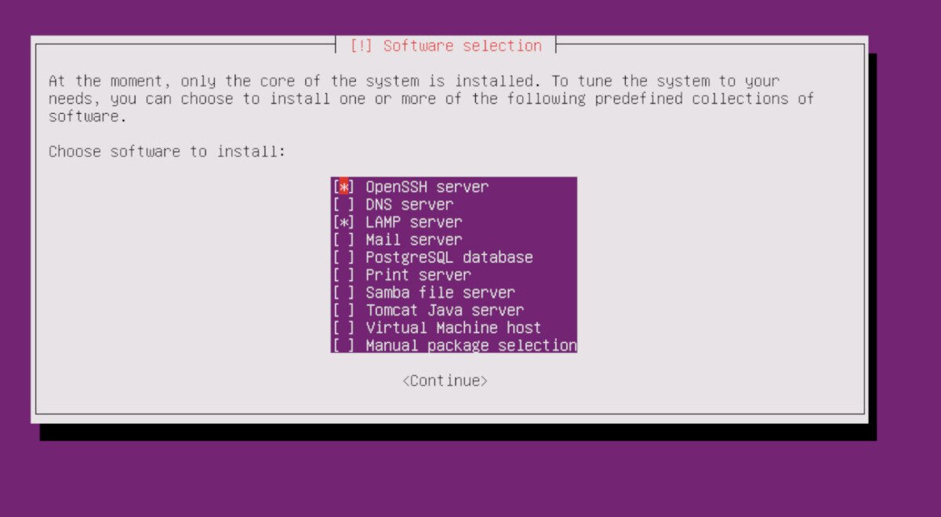Uncheck the OpenSSH server checkbox
This screenshot has height=517, width=941.
pyautogui.click(x=343, y=188)
